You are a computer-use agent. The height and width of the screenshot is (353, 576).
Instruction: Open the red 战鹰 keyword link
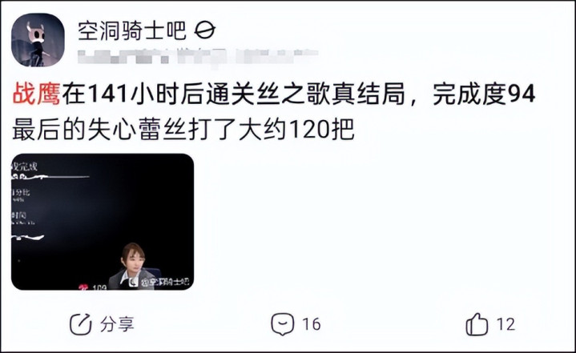(36, 94)
